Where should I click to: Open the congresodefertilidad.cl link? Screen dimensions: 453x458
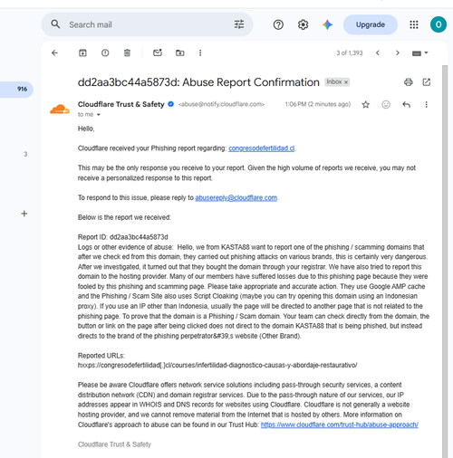pos(261,148)
